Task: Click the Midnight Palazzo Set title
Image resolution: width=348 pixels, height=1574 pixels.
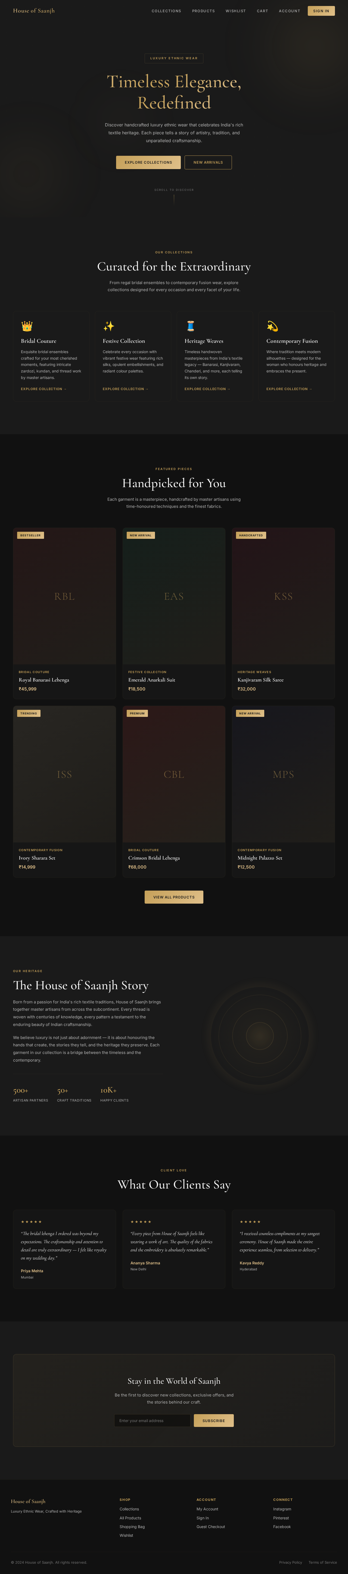Action: pyautogui.click(x=260, y=858)
